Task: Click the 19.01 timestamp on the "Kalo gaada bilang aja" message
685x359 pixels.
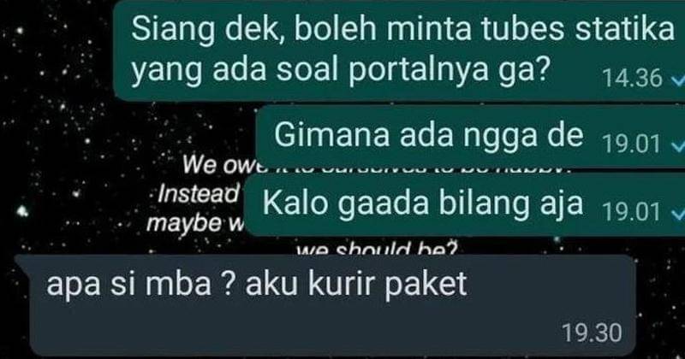Action: tap(631, 213)
